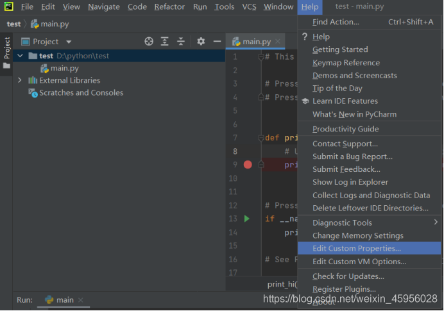
Task: Open the Edit menu
Action: pos(48,7)
